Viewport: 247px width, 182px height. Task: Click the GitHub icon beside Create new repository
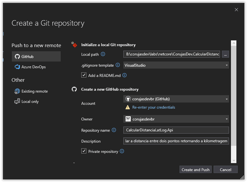tap(74, 89)
